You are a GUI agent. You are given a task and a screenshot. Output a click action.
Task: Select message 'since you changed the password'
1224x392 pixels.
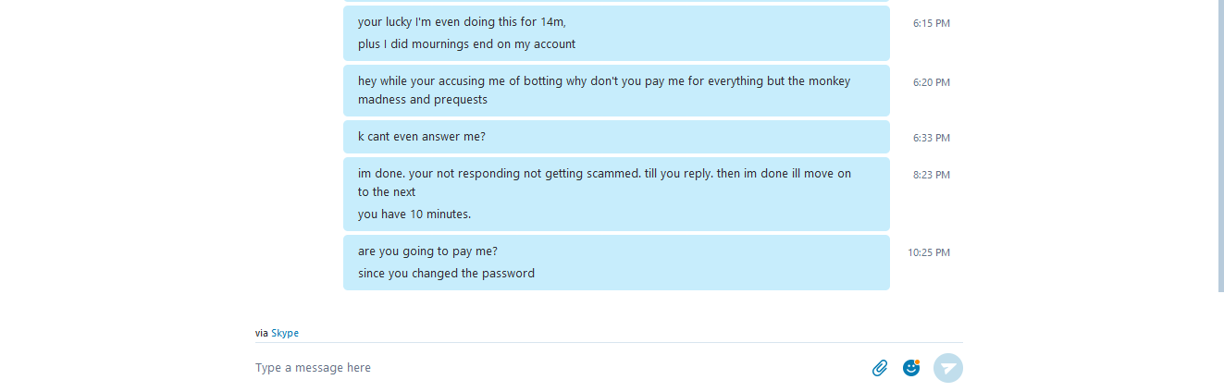click(x=446, y=274)
